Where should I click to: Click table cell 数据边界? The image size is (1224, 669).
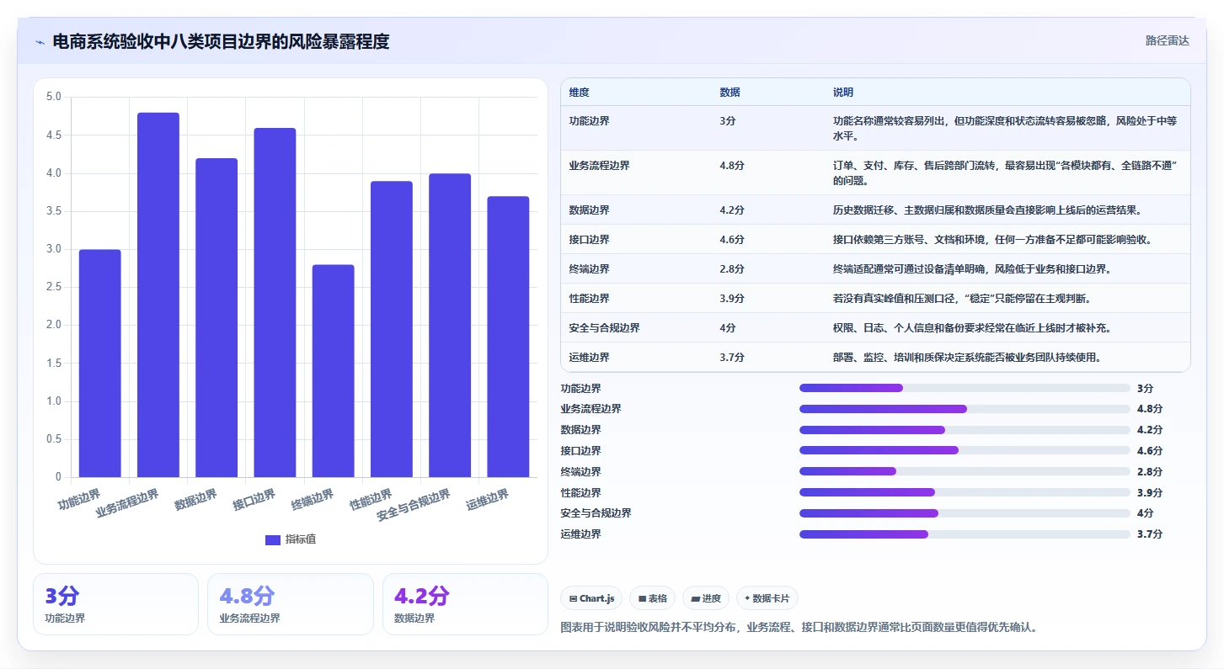coord(590,210)
